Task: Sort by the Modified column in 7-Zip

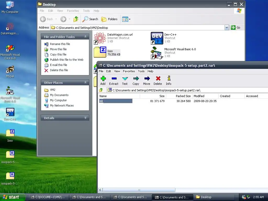Action: (205, 96)
